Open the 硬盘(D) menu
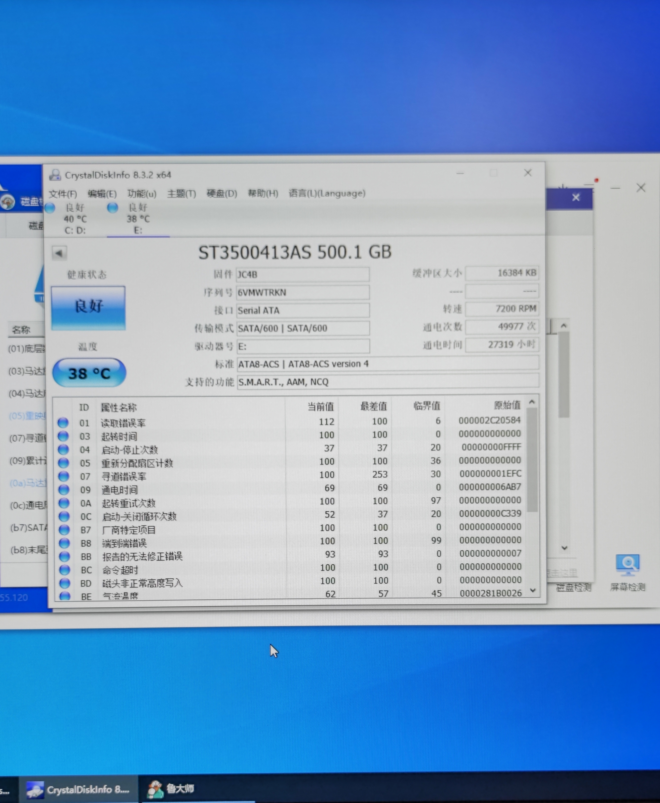The height and width of the screenshot is (803, 660). 222,194
